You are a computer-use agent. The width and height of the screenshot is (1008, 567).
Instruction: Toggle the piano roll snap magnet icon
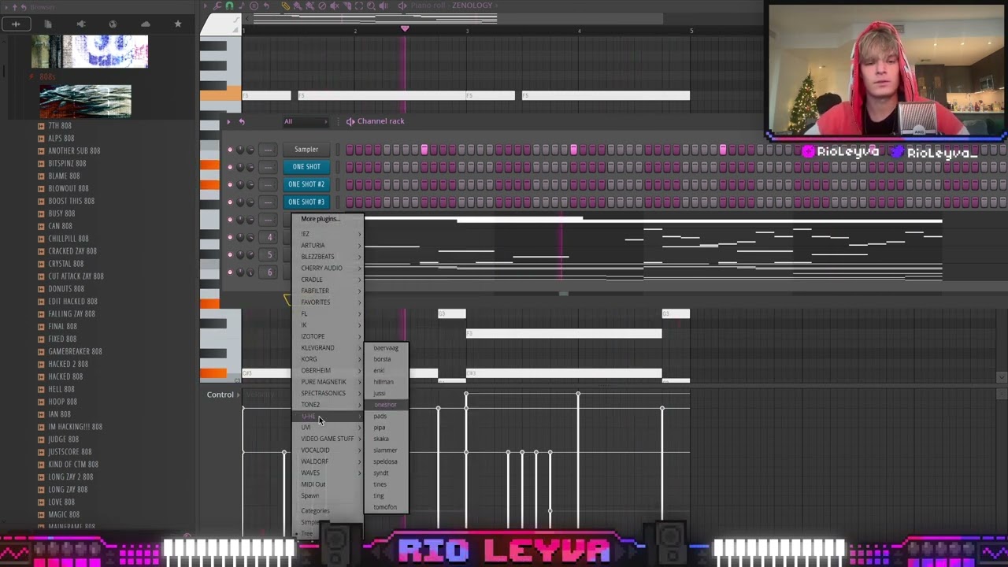[229, 6]
